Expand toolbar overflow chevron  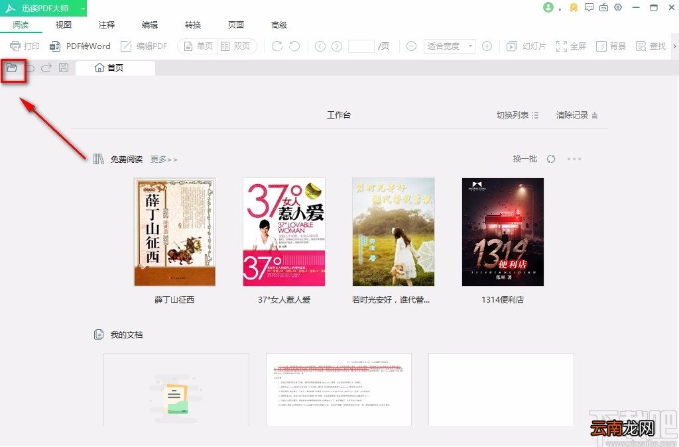(x=674, y=46)
